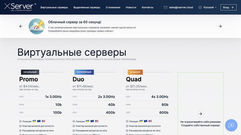Click Quad RAM value 8Gb
241x135 pixels.
coord(165,105)
